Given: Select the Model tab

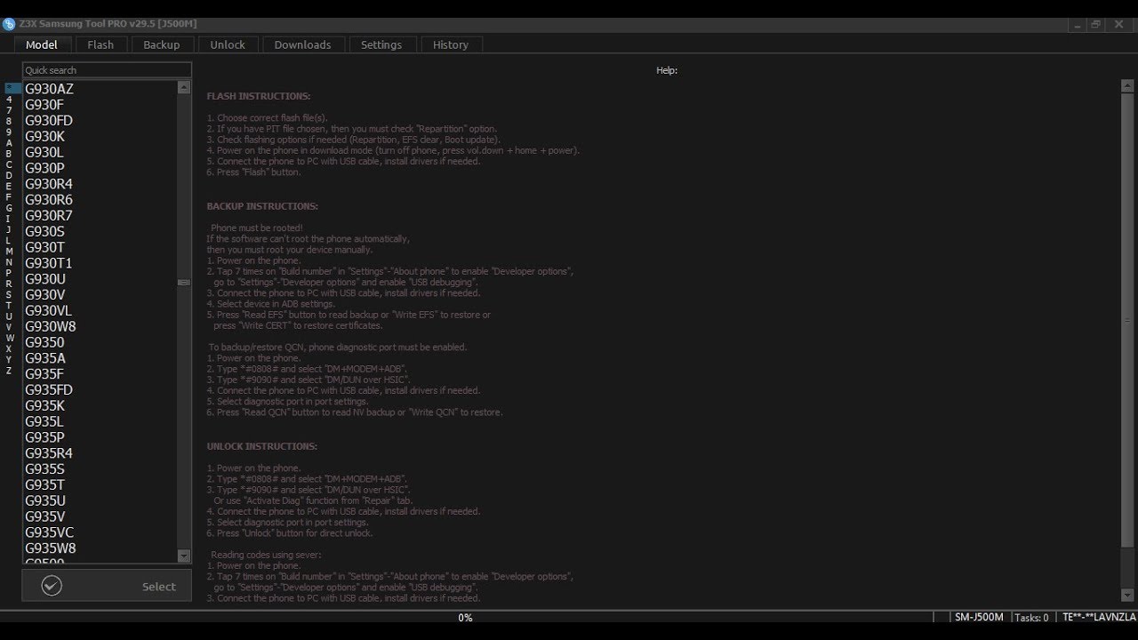Looking at the screenshot, I should (42, 44).
